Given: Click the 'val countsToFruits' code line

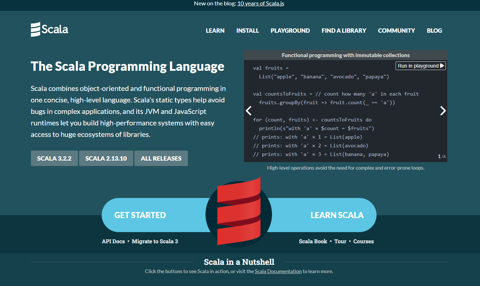Looking at the screenshot, I should click(336, 94).
